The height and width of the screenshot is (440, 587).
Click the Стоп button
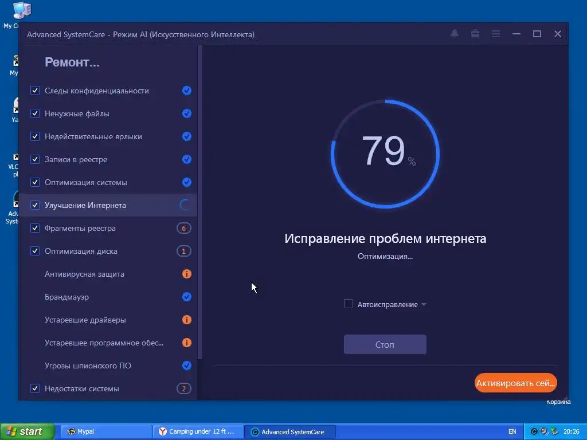[x=385, y=344]
